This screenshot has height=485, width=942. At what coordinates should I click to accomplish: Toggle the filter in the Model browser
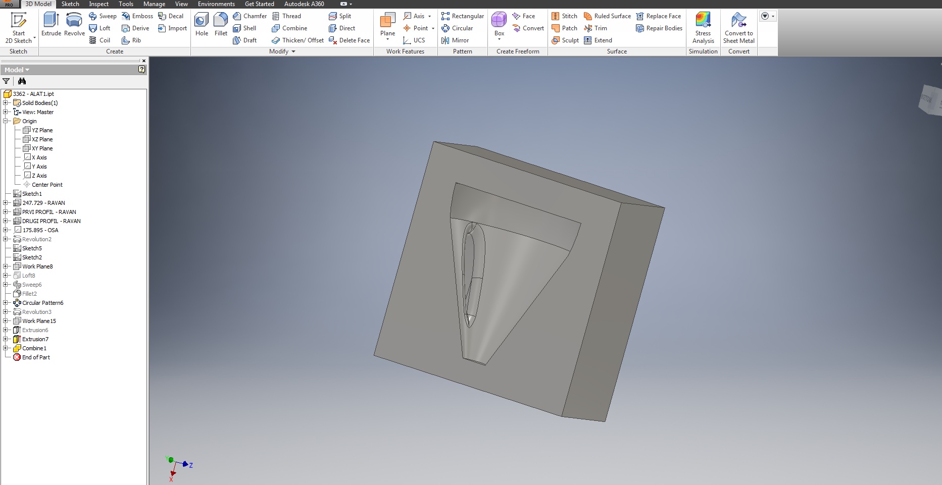pyautogui.click(x=6, y=81)
